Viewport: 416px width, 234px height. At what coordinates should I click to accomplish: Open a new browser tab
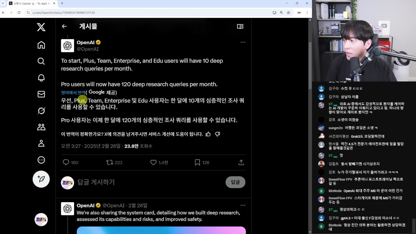(x=62, y=3)
